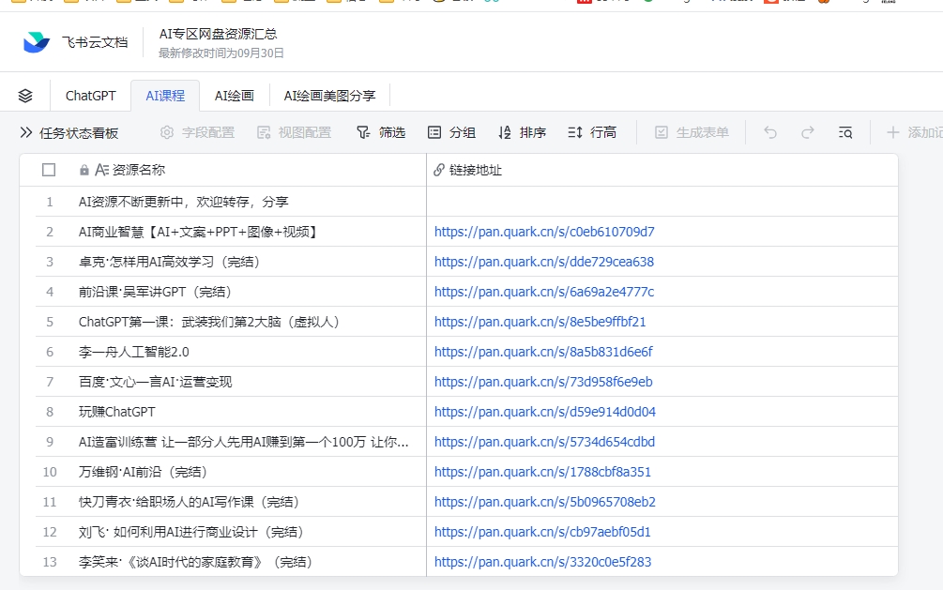Open the 万维钢·AI前沿 link
The height and width of the screenshot is (590, 943).
[x=542, y=472]
